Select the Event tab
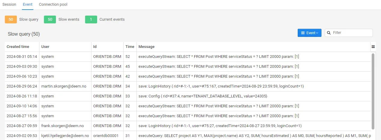 click(28, 4)
